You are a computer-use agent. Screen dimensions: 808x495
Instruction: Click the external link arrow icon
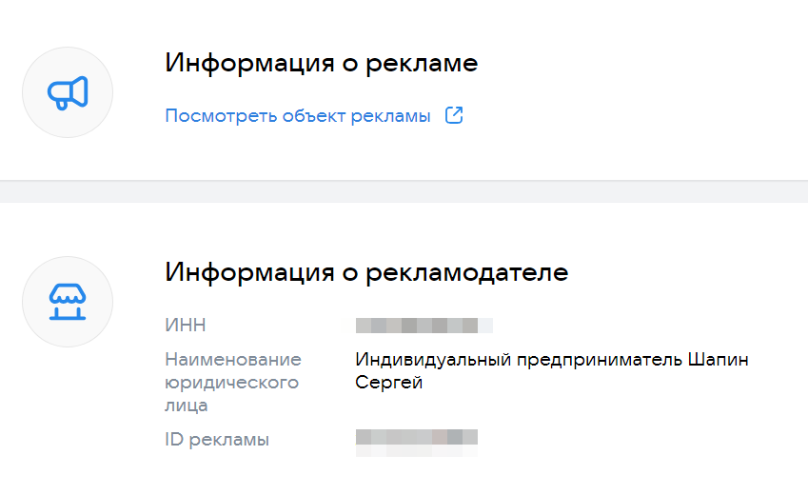[x=455, y=116]
